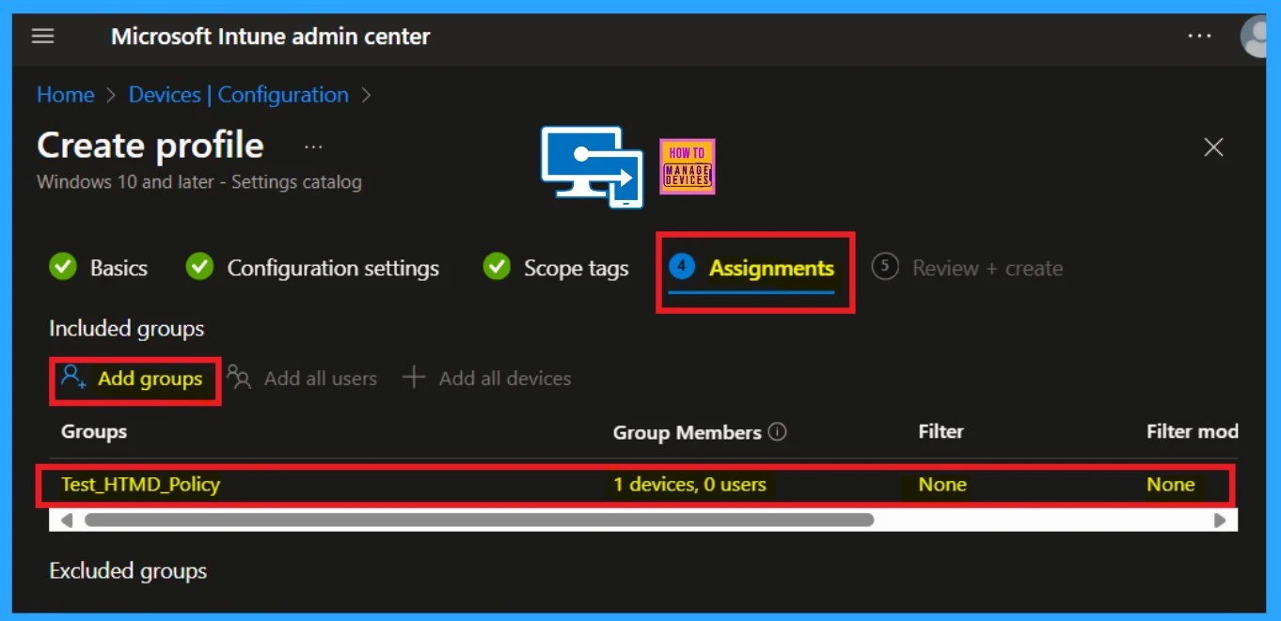Viewport: 1281px width, 621px height.
Task: Go to Home breadcrumb
Action: tap(65, 95)
